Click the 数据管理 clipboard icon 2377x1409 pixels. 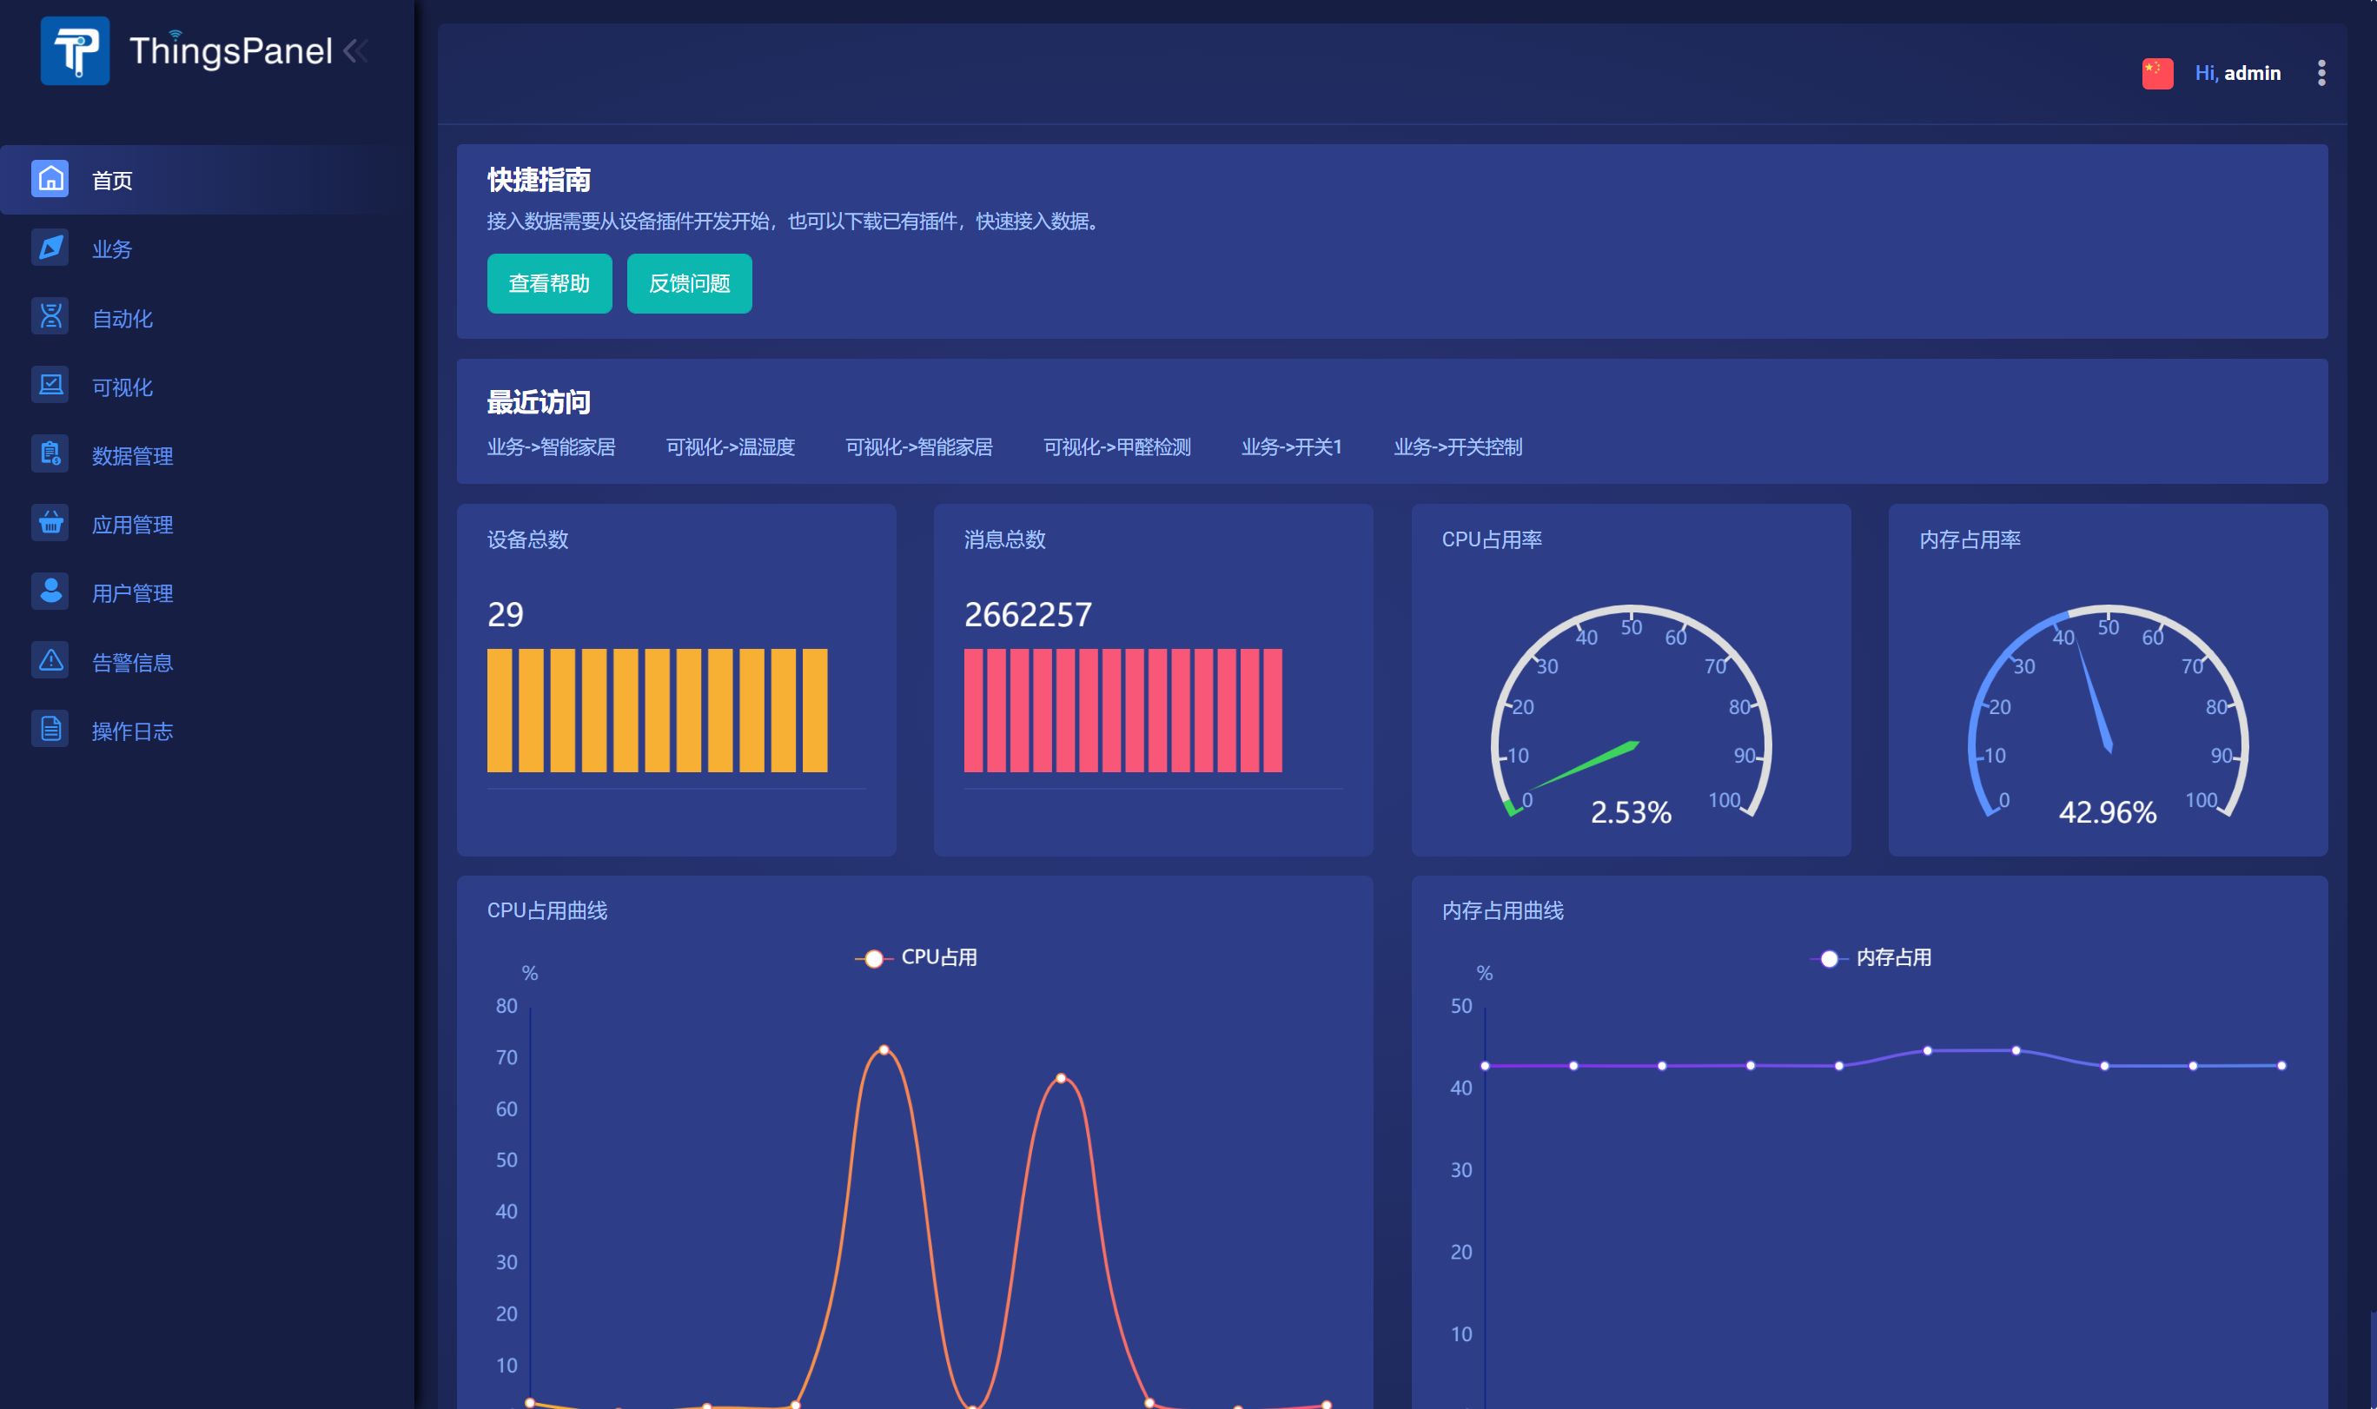click(50, 453)
